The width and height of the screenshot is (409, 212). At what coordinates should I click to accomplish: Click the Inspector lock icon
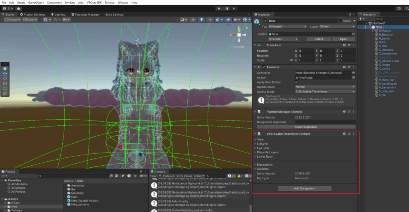click(349, 14)
